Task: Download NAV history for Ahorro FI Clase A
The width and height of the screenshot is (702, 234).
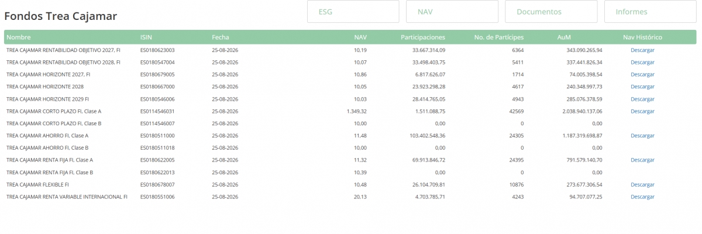Action: [x=642, y=136]
